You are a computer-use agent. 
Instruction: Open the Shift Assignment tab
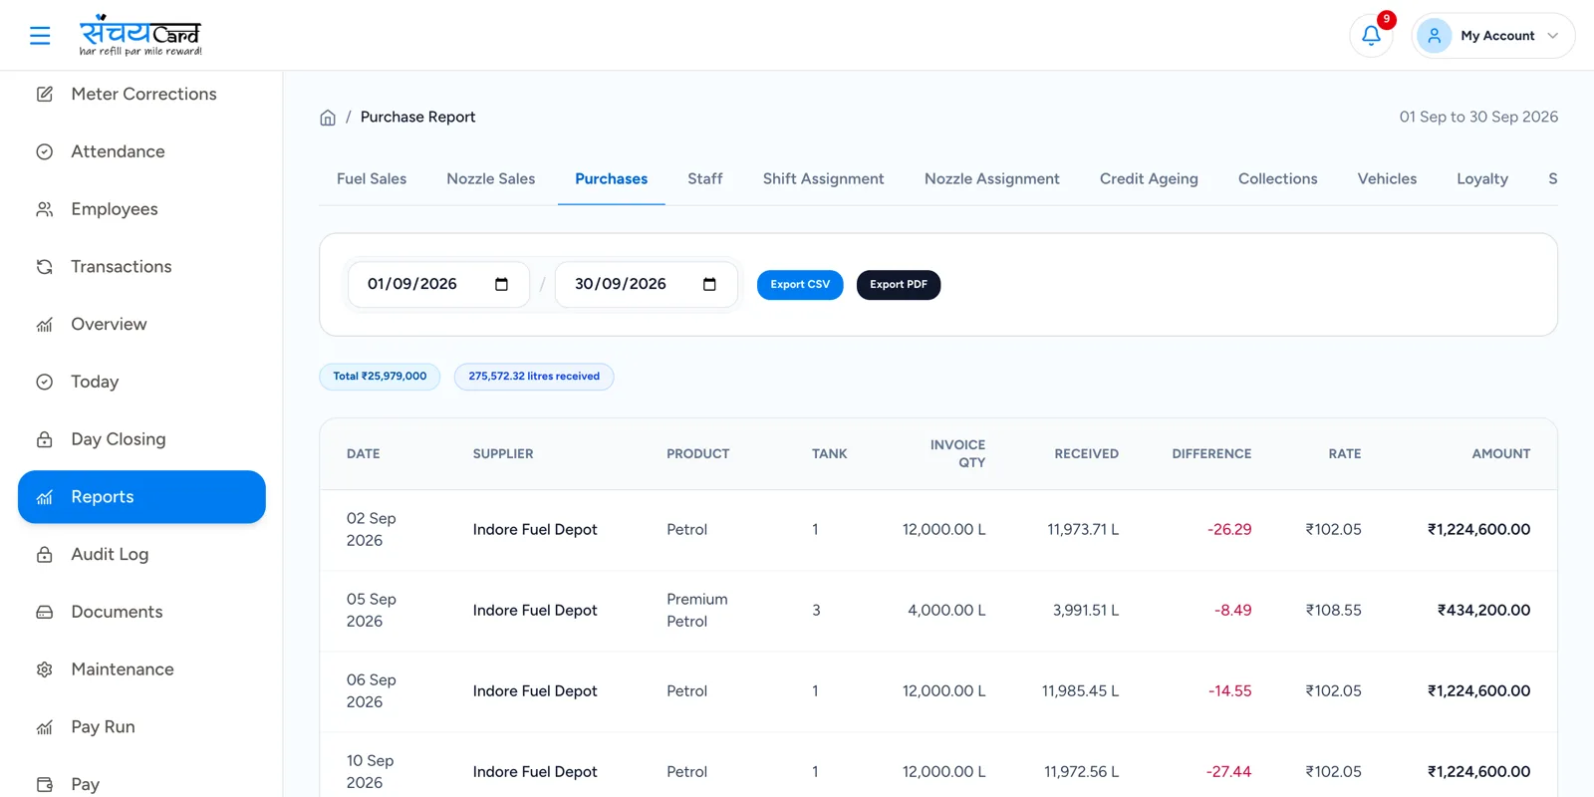pos(824,179)
